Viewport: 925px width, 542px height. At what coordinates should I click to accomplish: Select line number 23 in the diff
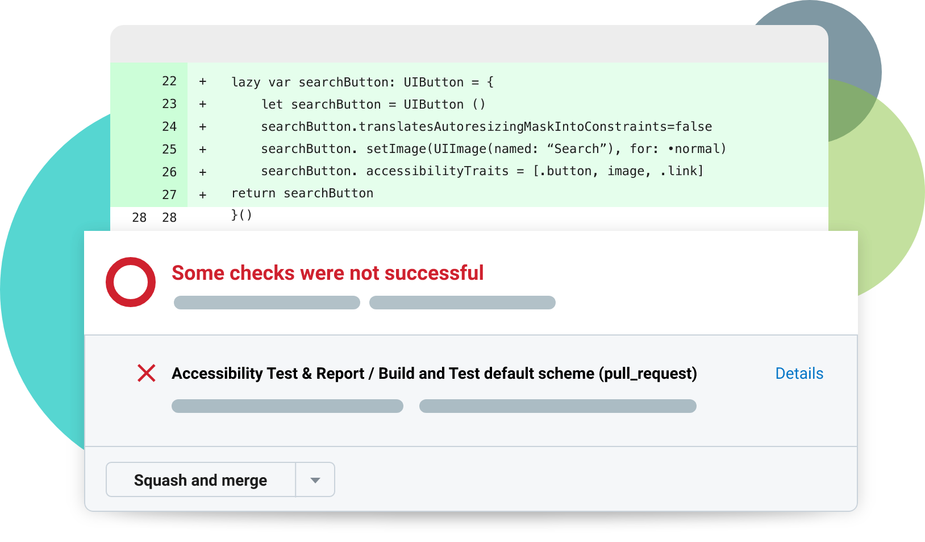tap(169, 104)
